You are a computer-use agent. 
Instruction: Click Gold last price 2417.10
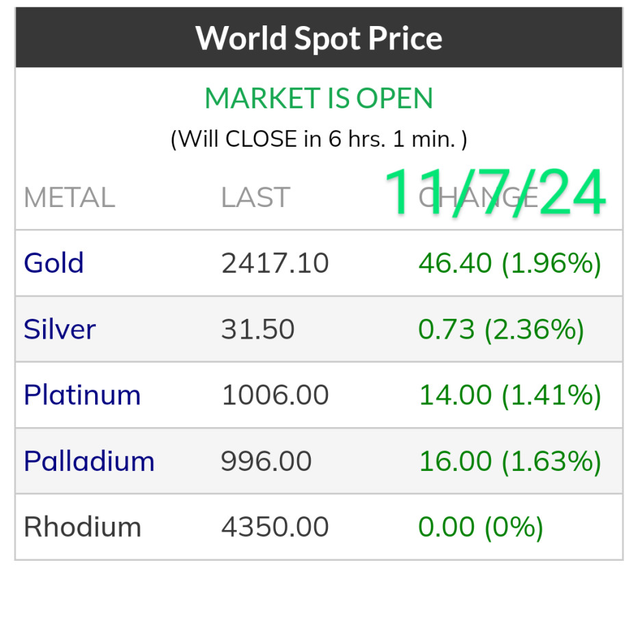(x=275, y=263)
